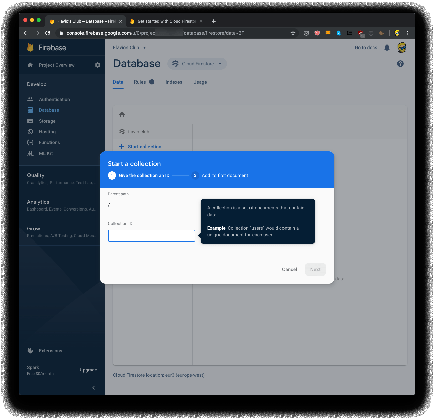Image resolution: width=434 pixels, height=420 pixels.
Task: Switch to the Rules tab
Action: pos(140,82)
